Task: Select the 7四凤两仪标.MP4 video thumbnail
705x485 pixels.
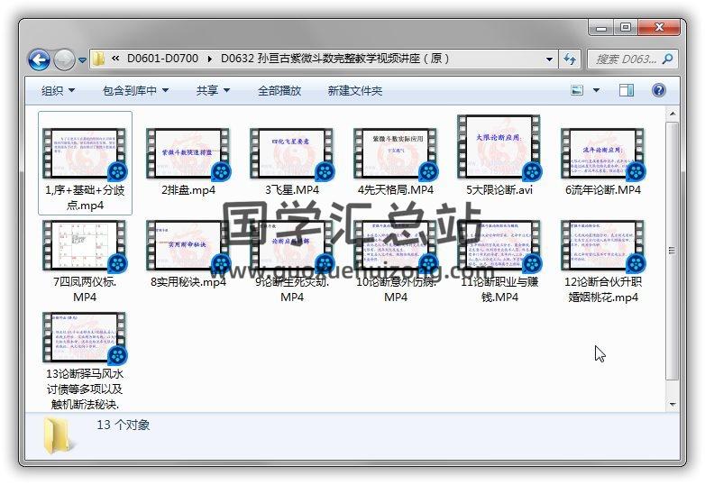Action: tap(85, 246)
